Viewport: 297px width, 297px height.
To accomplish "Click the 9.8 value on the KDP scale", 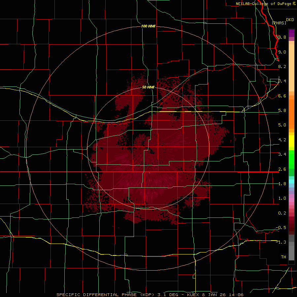I will (x=282, y=37).
